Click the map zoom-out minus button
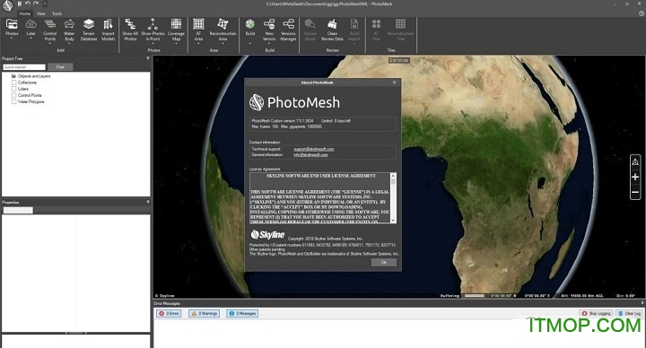This screenshot has height=348, width=646. (635, 192)
